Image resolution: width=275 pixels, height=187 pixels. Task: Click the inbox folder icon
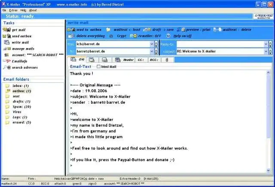click(x=7, y=86)
